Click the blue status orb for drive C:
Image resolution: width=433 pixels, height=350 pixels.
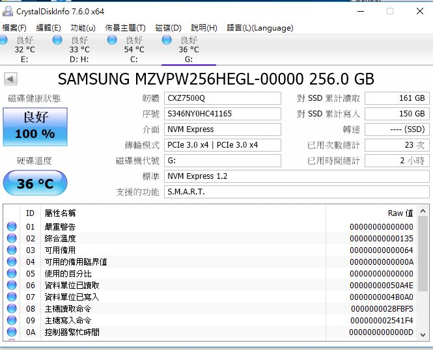click(x=112, y=40)
